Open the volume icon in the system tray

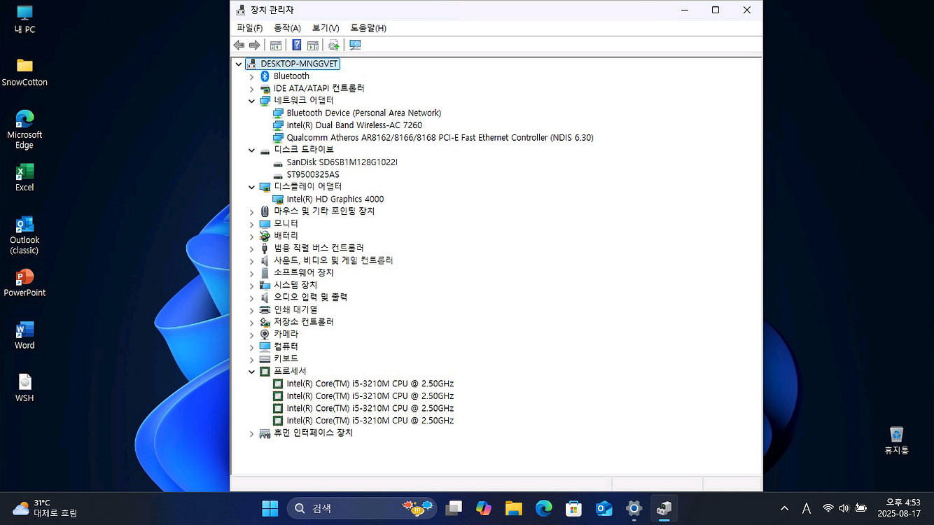(844, 509)
